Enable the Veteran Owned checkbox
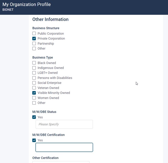The image size is (168, 163). click(x=34, y=88)
